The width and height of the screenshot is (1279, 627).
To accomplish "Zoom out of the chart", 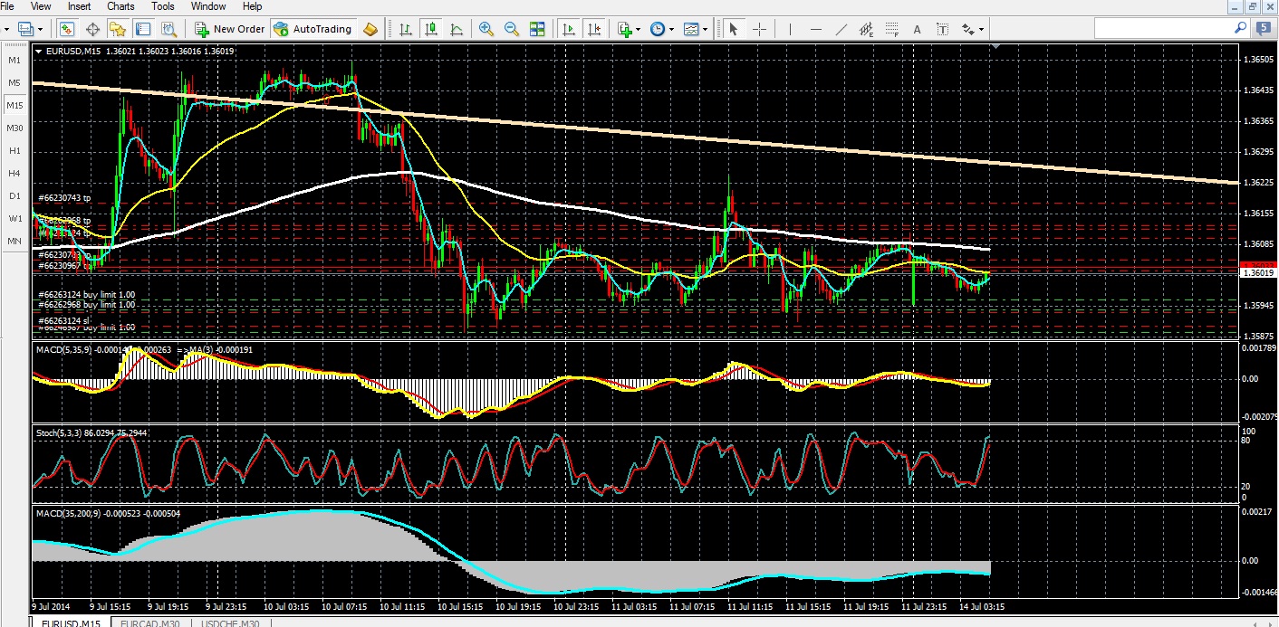I will (512, 29).
